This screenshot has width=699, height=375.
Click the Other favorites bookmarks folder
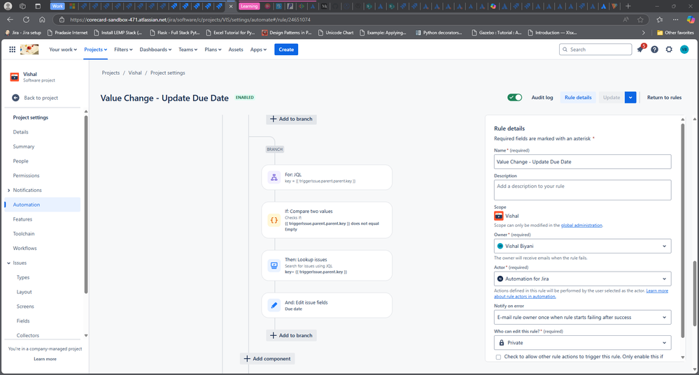675,33
